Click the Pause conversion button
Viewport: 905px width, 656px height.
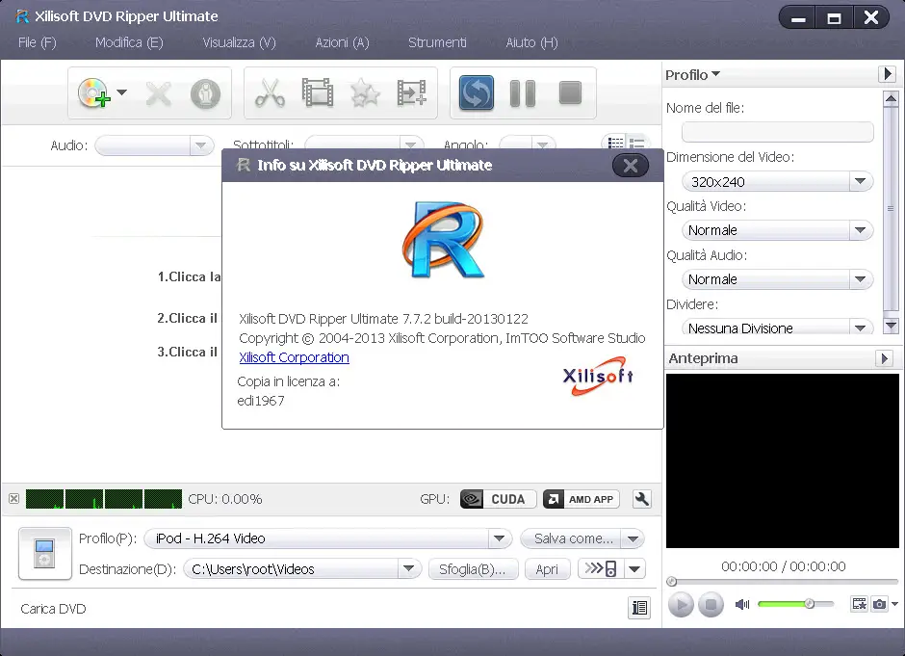click(523, 93)
